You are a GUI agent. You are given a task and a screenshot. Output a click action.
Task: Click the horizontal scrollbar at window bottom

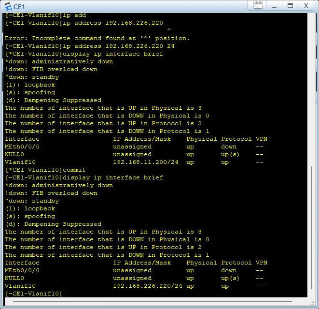(x=153, y=302)
